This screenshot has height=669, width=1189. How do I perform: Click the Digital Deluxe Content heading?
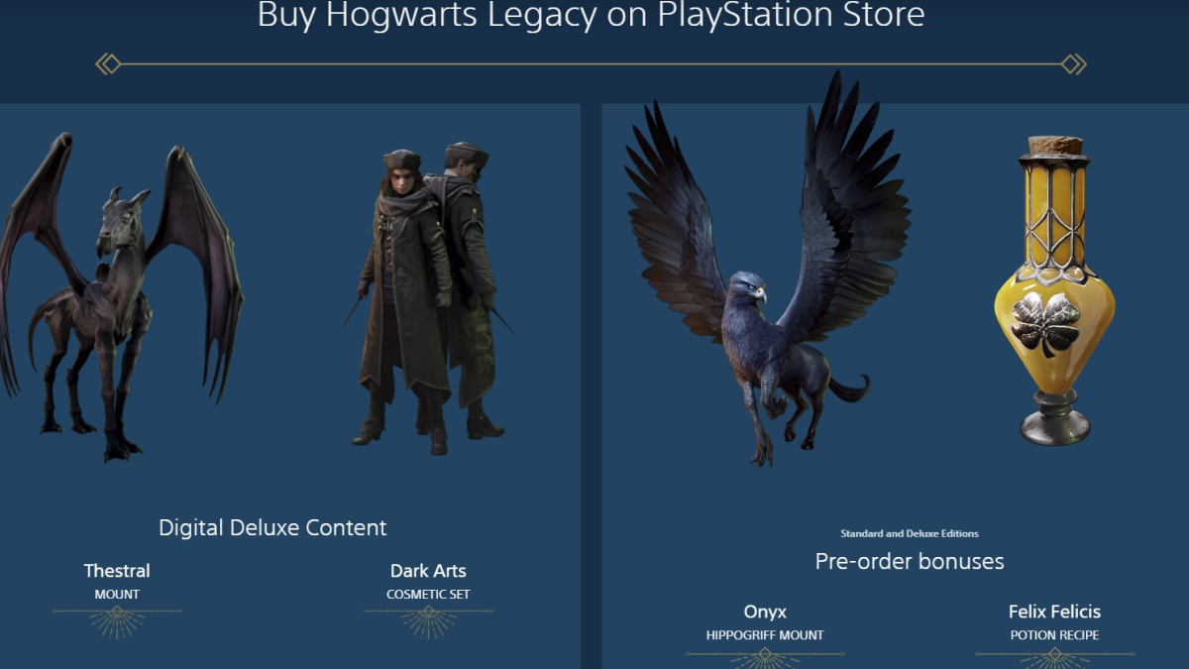272,527
